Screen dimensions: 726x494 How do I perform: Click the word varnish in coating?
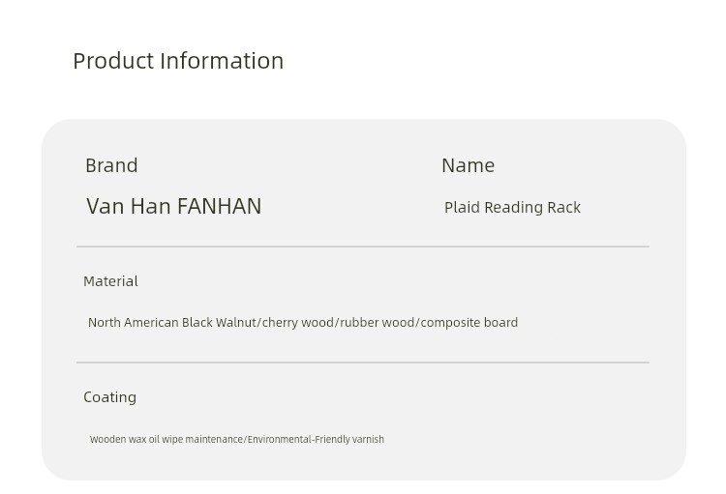click(368, 440)
